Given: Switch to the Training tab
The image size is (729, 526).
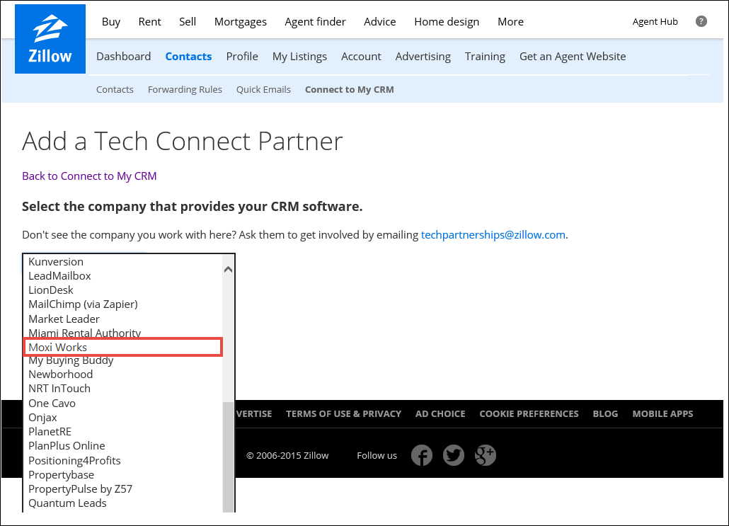Looking at the screenshot, I should tap(485, 57).
